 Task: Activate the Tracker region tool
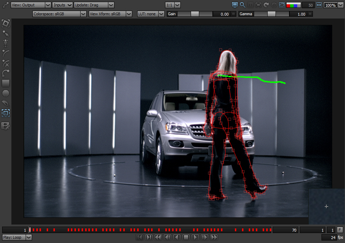(x=6, y=113)
